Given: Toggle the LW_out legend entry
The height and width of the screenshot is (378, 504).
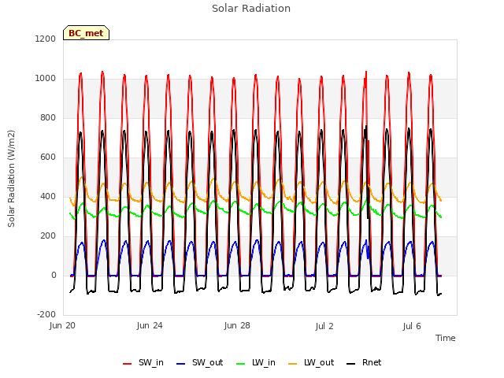Looking at the screenshot, I should pyautogui.click(x=311, y=363).
